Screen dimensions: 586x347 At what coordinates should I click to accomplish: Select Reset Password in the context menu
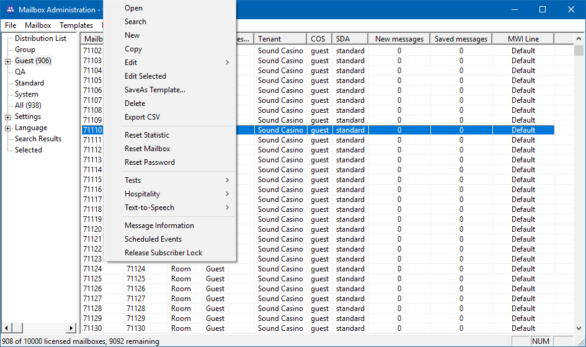[149, 162]
